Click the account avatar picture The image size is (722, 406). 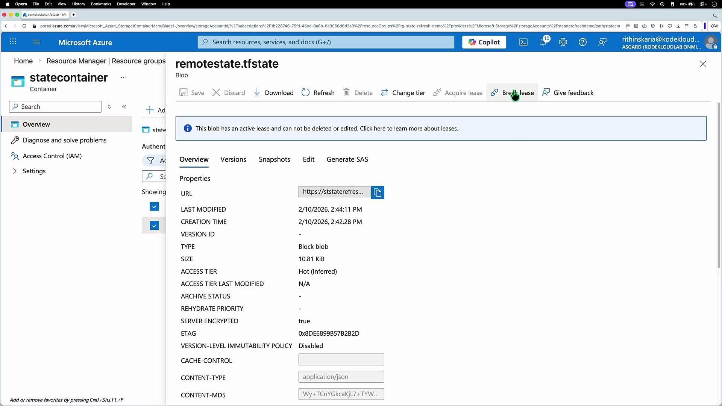coord(711,42)
